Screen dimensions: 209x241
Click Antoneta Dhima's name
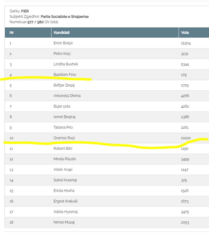67,95
